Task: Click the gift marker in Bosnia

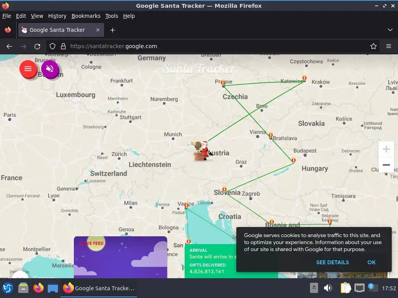Action: [272, 222]
